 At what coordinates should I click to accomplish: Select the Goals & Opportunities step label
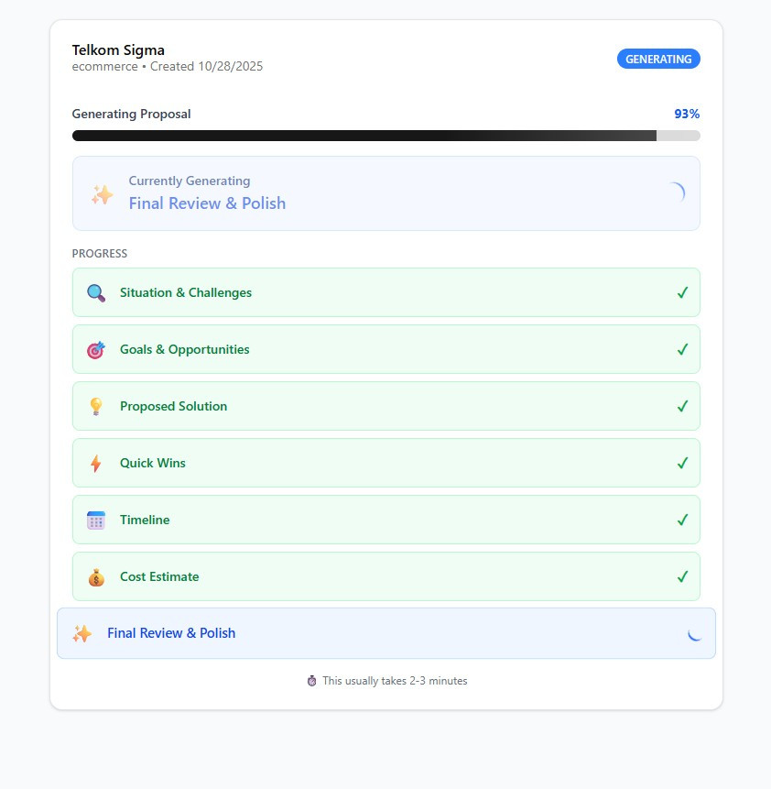[185, 350]
